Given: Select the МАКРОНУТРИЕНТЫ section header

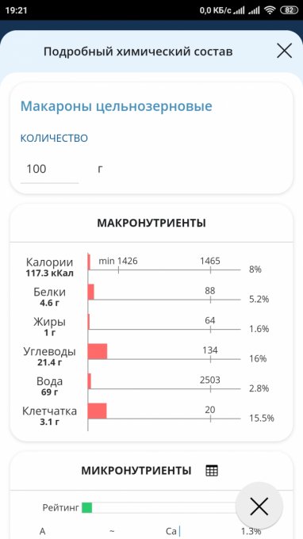Looking at the screenshot, I should pyautogui.click(x=151, y=223).
